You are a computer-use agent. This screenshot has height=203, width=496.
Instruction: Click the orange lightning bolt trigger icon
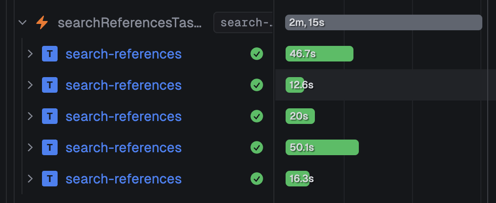[x=42, y=23]
